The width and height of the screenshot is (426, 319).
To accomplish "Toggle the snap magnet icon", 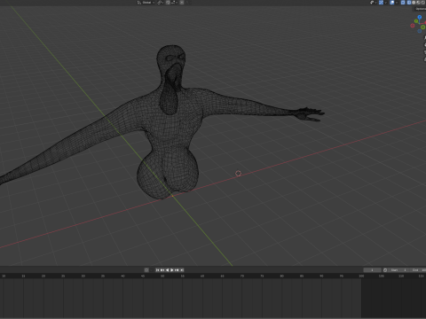I will pyautogui.click(x=168, y=3).
